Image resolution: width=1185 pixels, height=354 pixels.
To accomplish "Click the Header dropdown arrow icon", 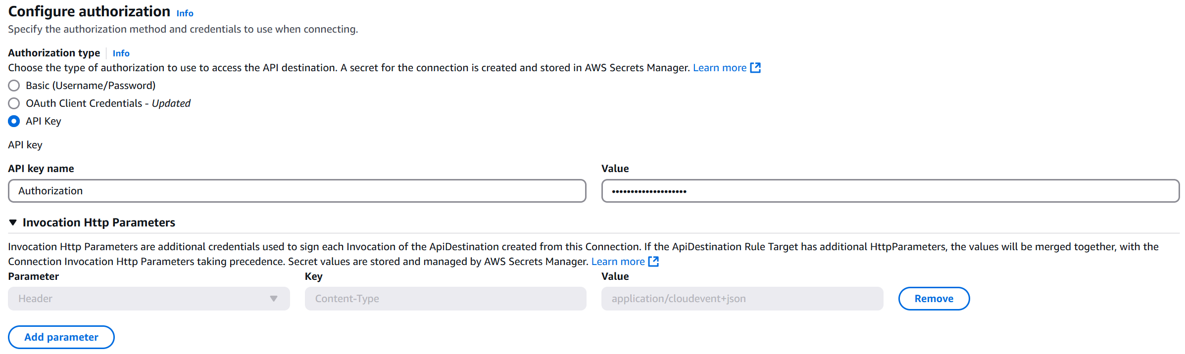I will point(273,299).
